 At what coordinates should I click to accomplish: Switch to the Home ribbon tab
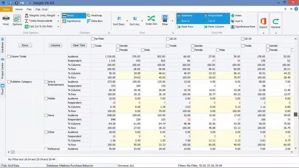click(x=19, y=9)
